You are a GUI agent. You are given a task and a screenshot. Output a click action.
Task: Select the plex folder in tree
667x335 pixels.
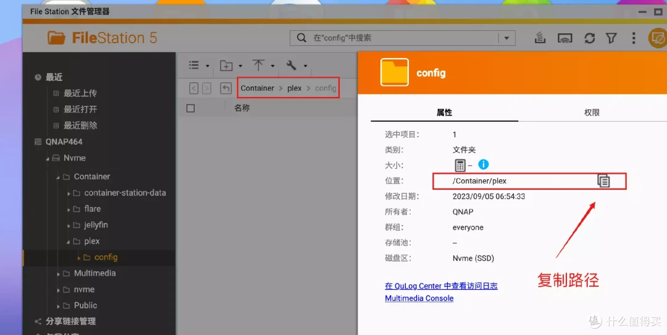tap(92, 241)
